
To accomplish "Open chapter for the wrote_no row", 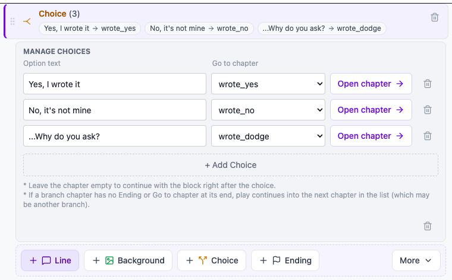I will (x=371, y=110).
